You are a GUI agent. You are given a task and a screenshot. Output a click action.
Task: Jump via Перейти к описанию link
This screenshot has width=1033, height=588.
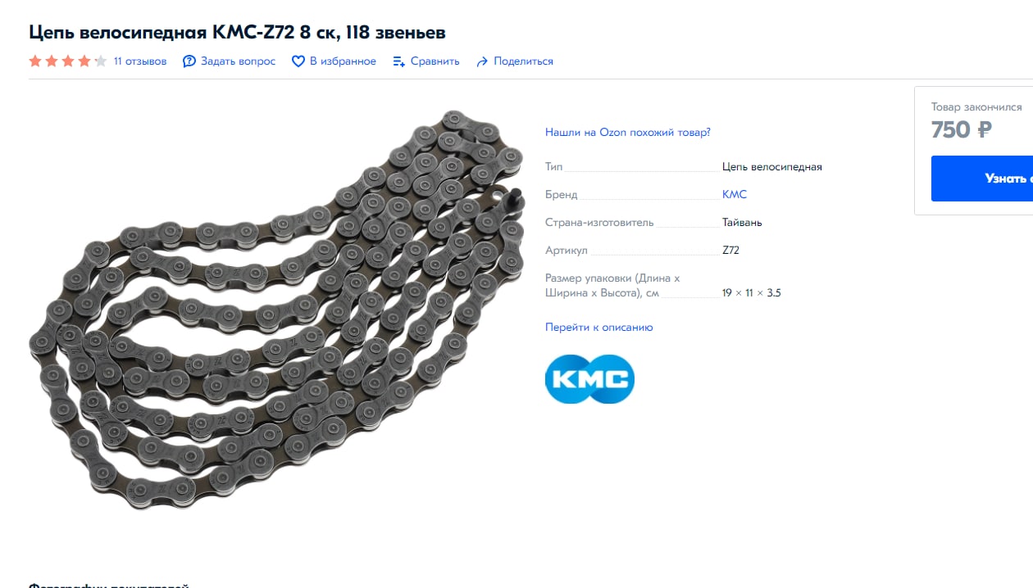click(x=599, y=327)
